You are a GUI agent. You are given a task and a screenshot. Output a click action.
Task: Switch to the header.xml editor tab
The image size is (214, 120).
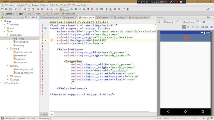tap(104, 18)
